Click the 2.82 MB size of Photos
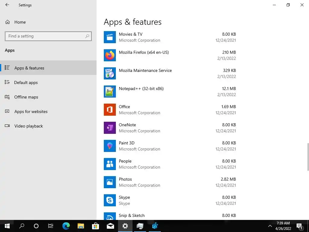The image size is (309, 232). 228,179
